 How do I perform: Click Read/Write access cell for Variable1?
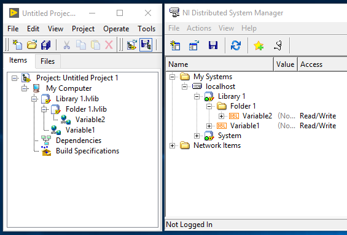[318, 126]
